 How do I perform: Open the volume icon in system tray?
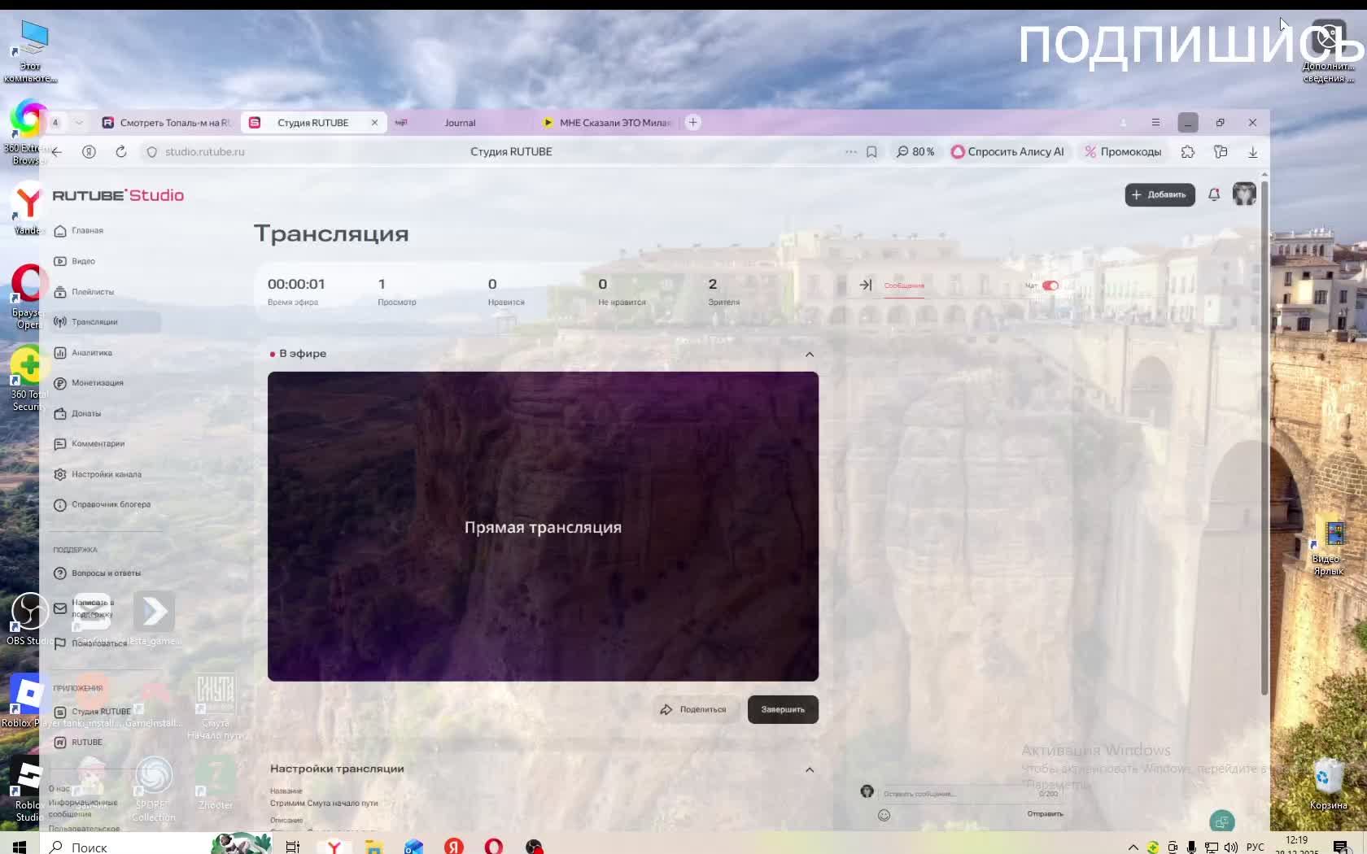point(1231,847)
